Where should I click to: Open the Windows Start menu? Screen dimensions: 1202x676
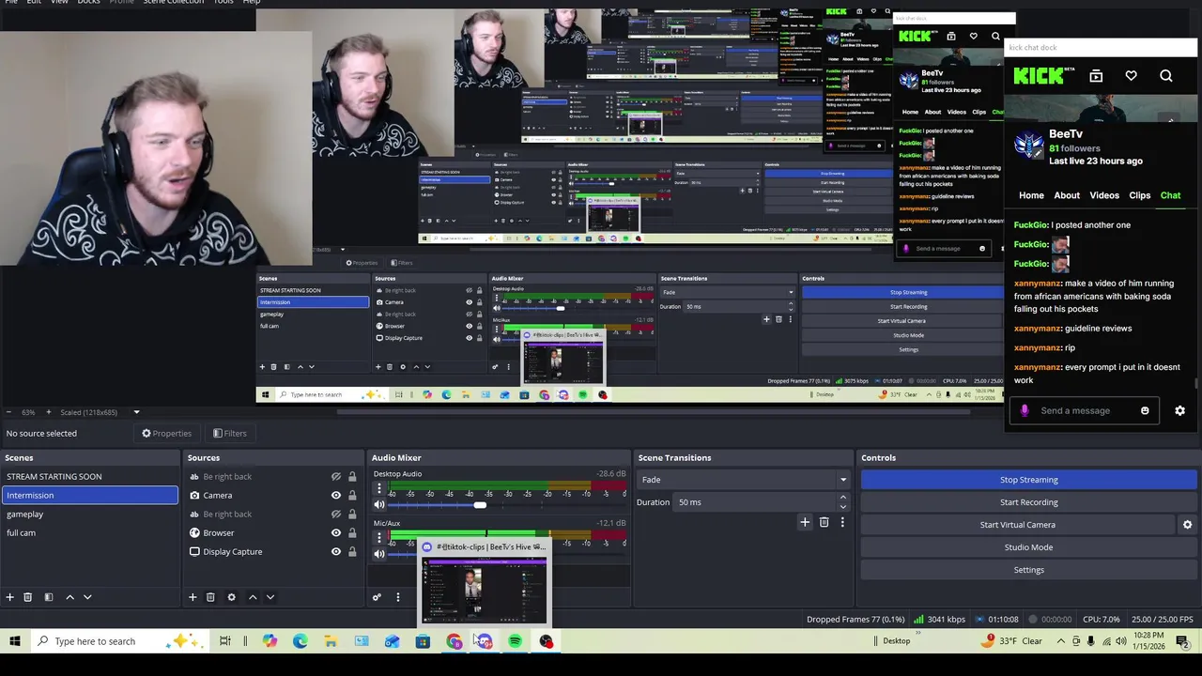(14, 641)
